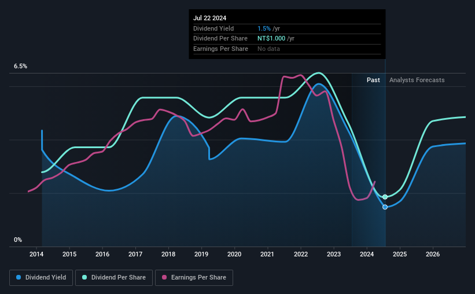Click the pink Earnings Per Share legend dot
475x294 pixels.
tap(164, 277)
